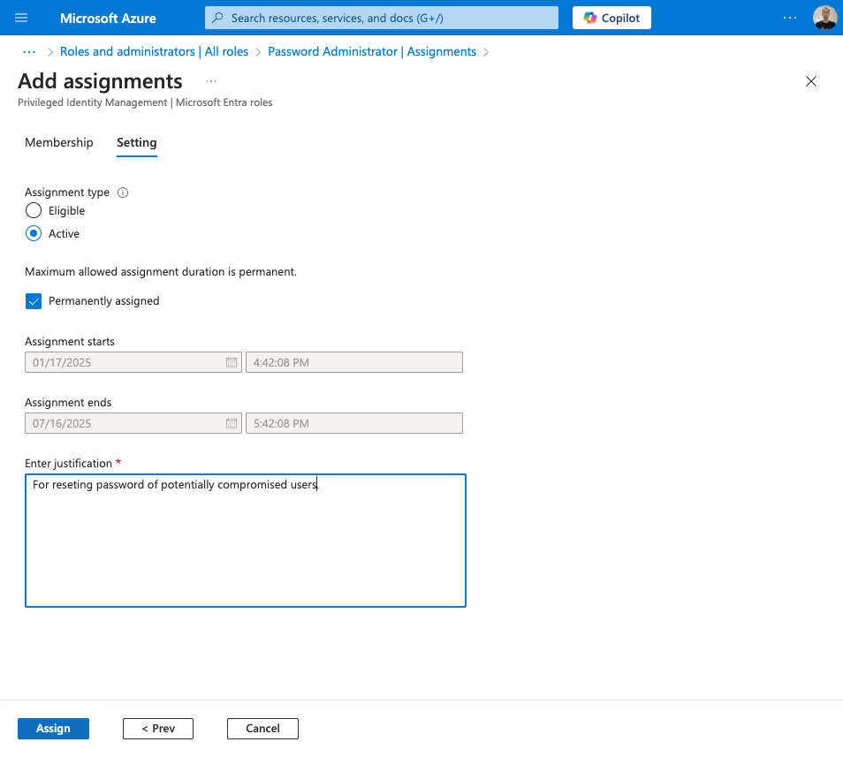
Task: Click the Cancel button
Action: pyautogui.click(x=262, y=729)
